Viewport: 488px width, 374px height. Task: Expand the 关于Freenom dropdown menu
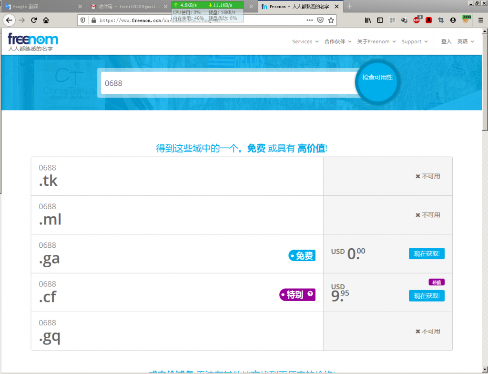(x=376, y=41)
